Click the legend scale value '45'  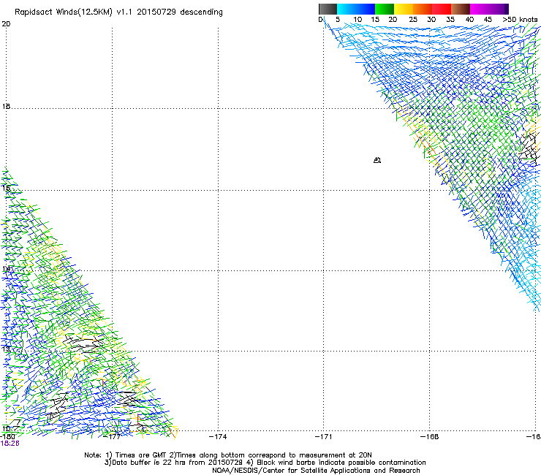point(488,19)
